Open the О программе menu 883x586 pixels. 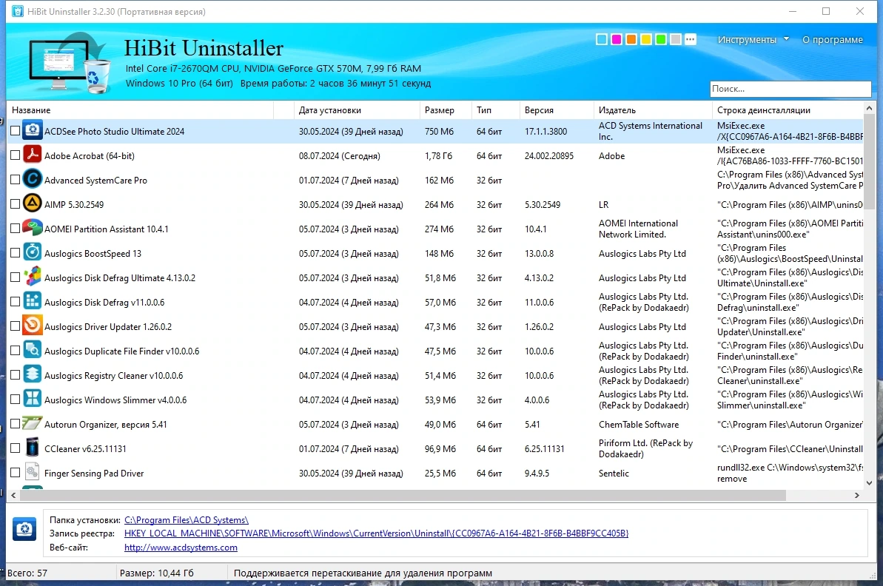coord(833,39)
